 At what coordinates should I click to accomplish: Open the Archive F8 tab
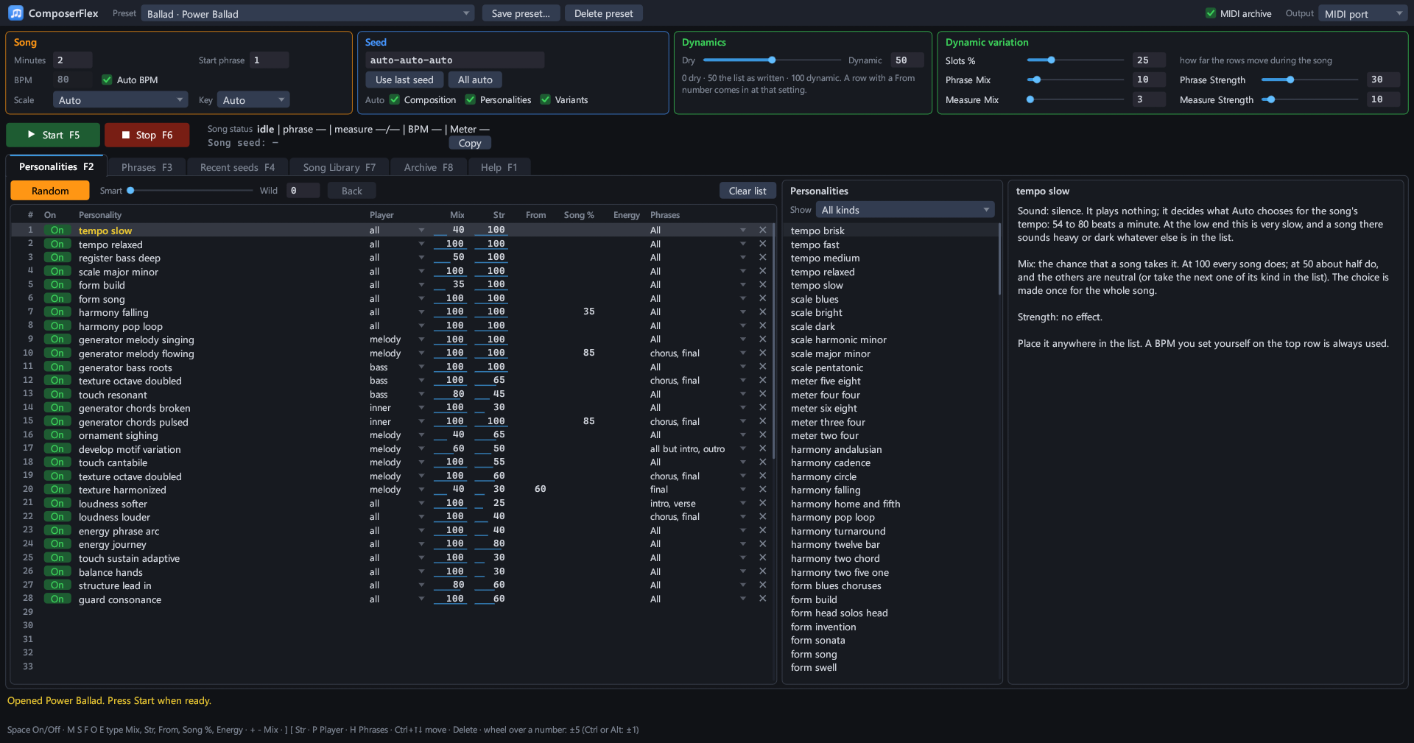[429, 167]
